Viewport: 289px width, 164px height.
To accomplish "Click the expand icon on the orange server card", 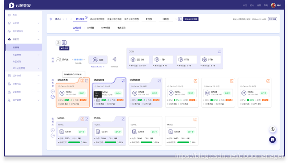I will click(87, 81).
